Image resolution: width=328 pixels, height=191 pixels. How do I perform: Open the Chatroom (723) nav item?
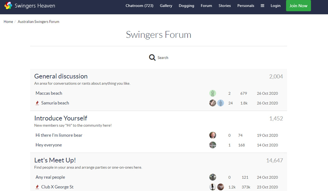point(139,6)
